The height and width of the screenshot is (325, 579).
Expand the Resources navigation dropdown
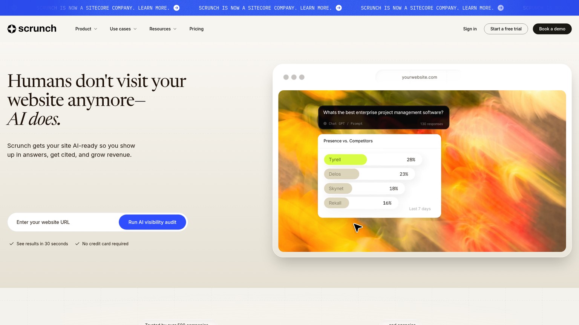[163, 29]
